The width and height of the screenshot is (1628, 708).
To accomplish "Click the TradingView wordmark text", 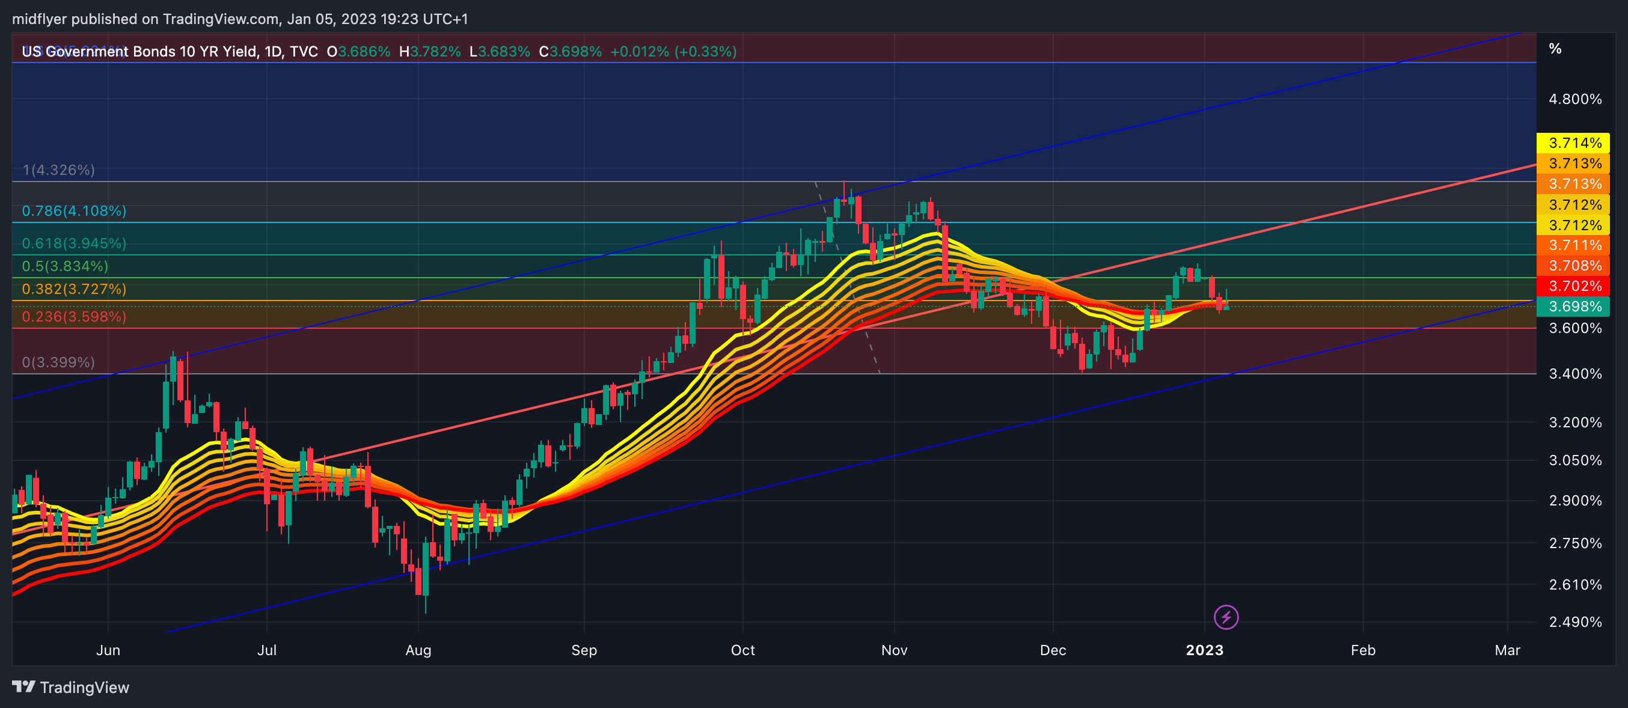I will point(85,687).
